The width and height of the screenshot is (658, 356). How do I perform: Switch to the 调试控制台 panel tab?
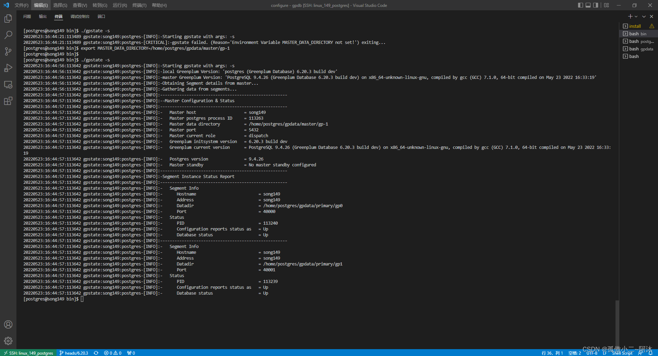tap(80, 16)
